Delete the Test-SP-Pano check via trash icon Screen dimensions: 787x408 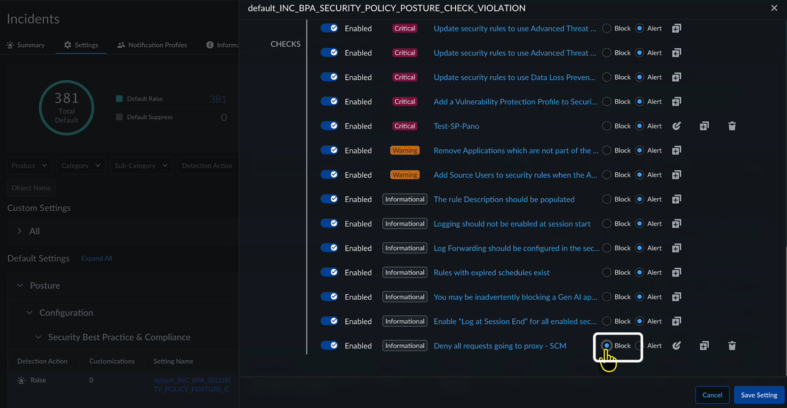point(732,126)
